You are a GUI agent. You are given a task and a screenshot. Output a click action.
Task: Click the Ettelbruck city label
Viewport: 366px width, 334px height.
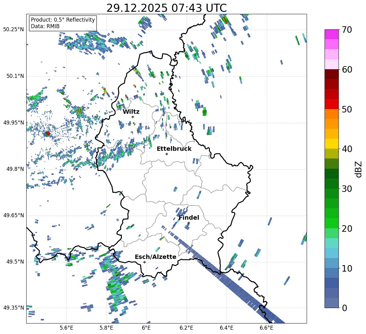pyautogui.click(x=174, y=149)
